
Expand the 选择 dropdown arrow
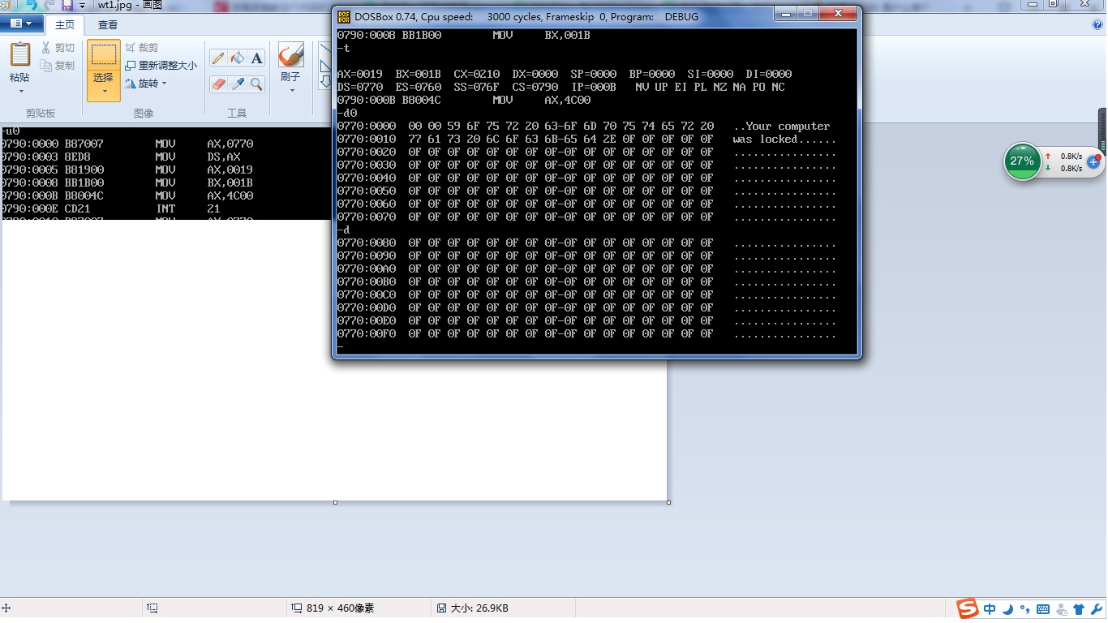pos(104,92)
